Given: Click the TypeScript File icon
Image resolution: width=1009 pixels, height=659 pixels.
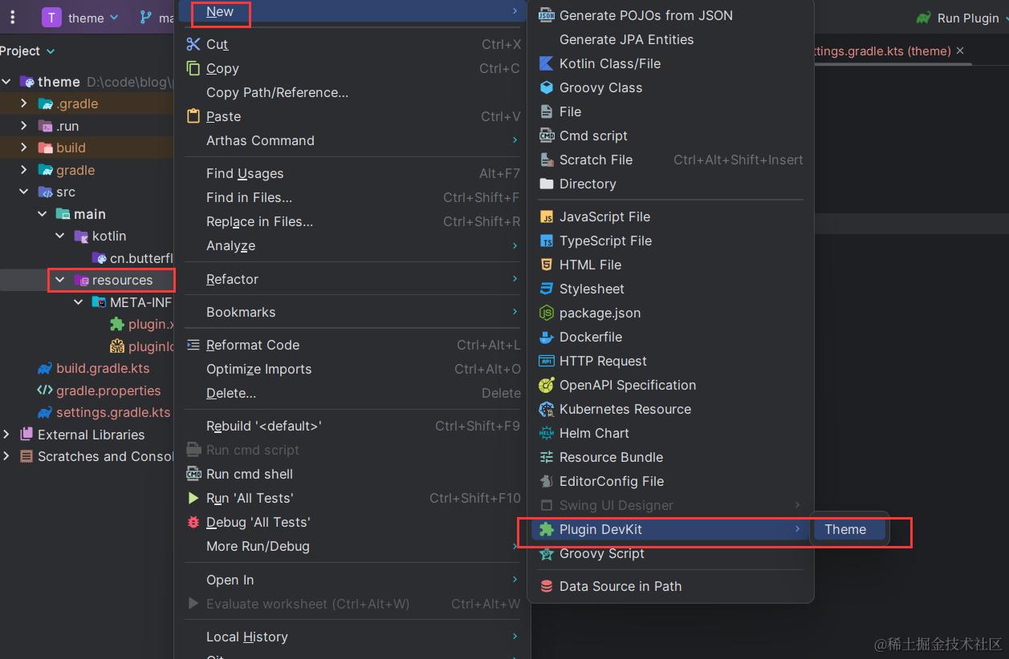Looking at the screenshot, I should [547, 241].
